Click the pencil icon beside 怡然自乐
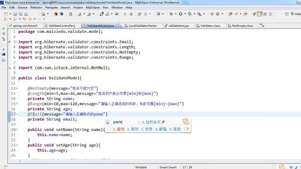Viewport: 301px width, 169px height. [163, 122]
